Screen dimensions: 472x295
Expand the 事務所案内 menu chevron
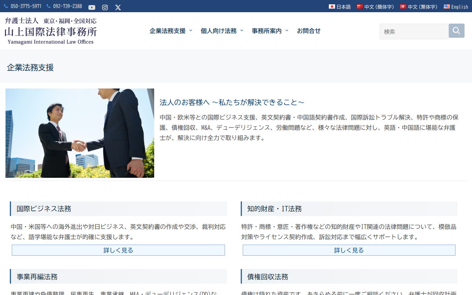tap(287, 31)
